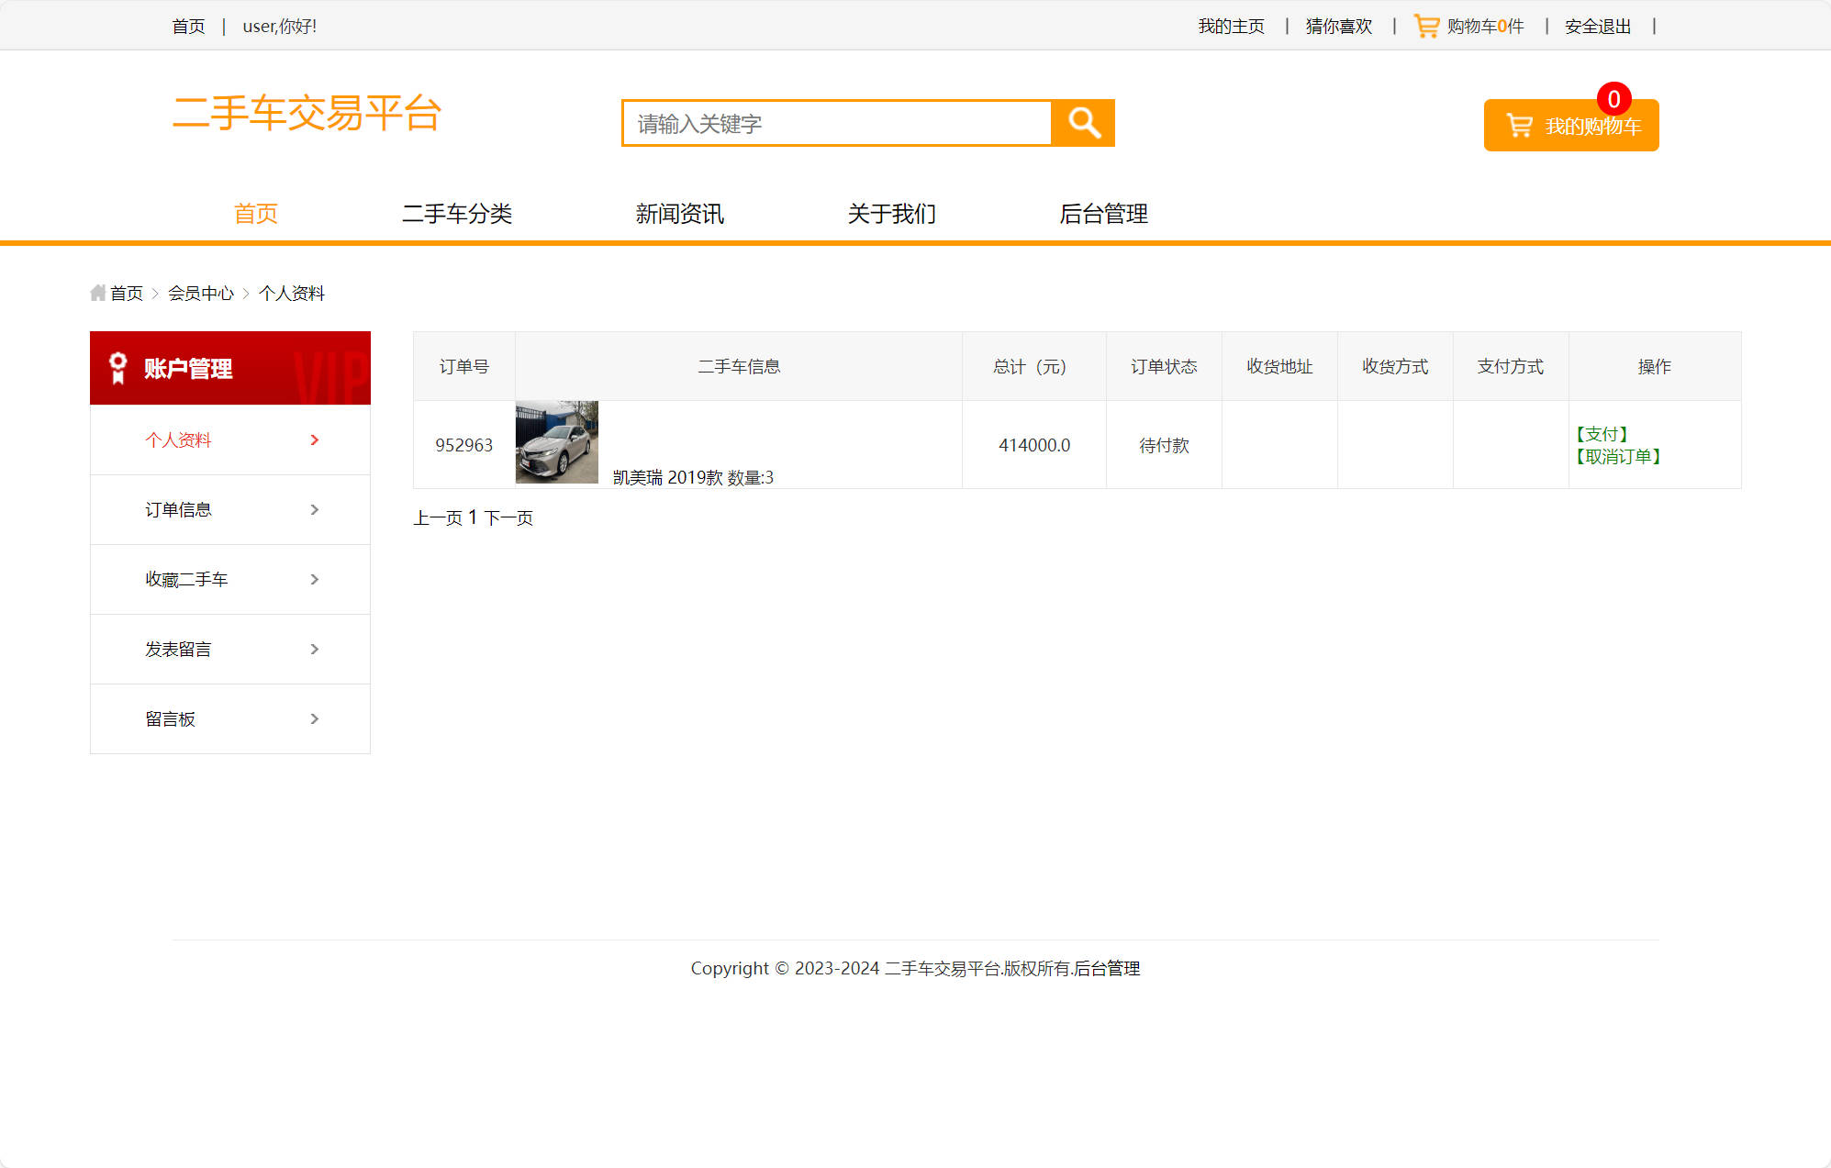Click the home icon in the breadcrumb
This screenshot has width=1831, height=1168.
pos(97,292)
